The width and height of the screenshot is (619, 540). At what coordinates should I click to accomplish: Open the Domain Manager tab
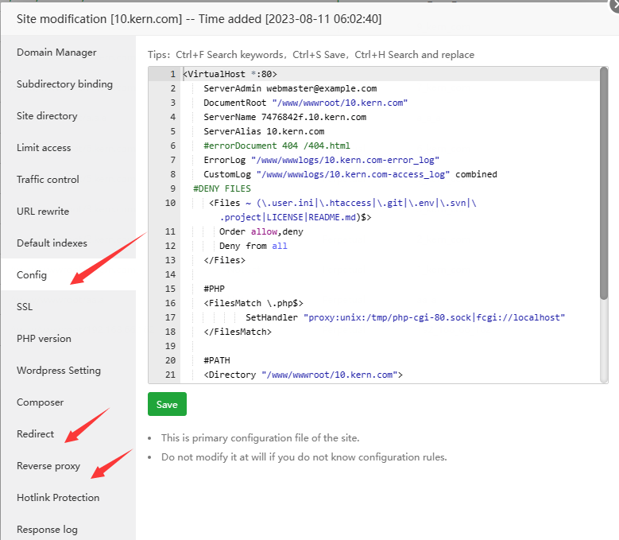(56, 52)
